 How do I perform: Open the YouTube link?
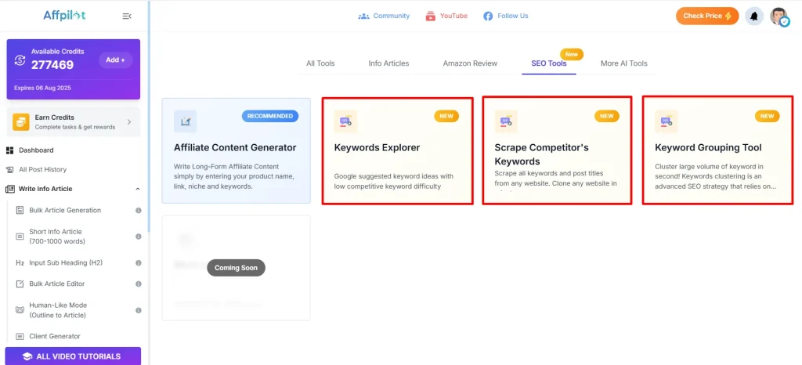tap(453, 16)
